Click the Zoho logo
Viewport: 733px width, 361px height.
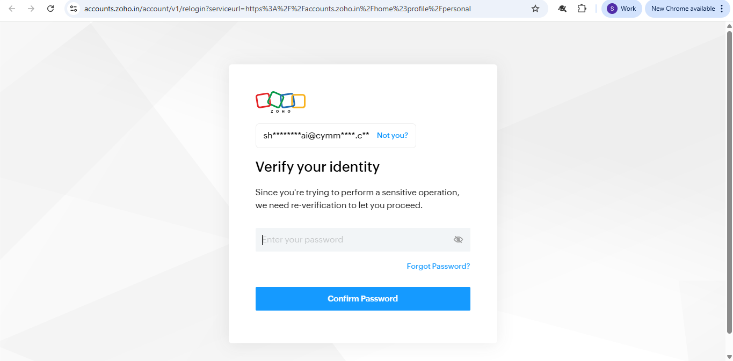tap(280, 102)
